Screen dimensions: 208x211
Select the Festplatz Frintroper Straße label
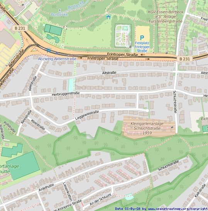click(142, 47)
